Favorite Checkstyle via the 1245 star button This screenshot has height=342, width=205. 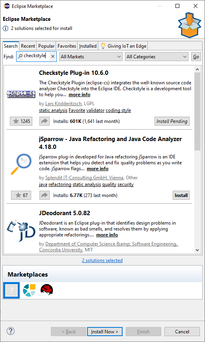[x=21, y=121]
